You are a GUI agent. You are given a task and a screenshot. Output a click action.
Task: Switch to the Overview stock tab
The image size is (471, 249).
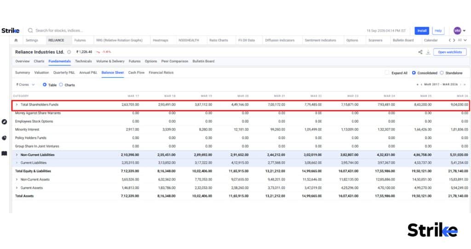pyautogui.click(x=22, y=61)
